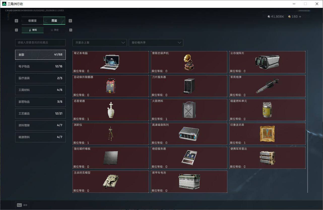Click the 三角洲行动 app icon in title bar
323x210 pixels.
(x=4, y=4)
